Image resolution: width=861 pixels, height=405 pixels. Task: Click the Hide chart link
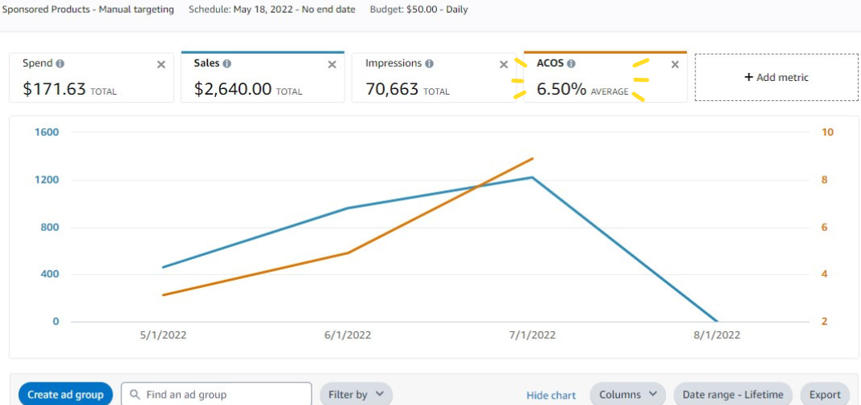[x=551, y=395]
